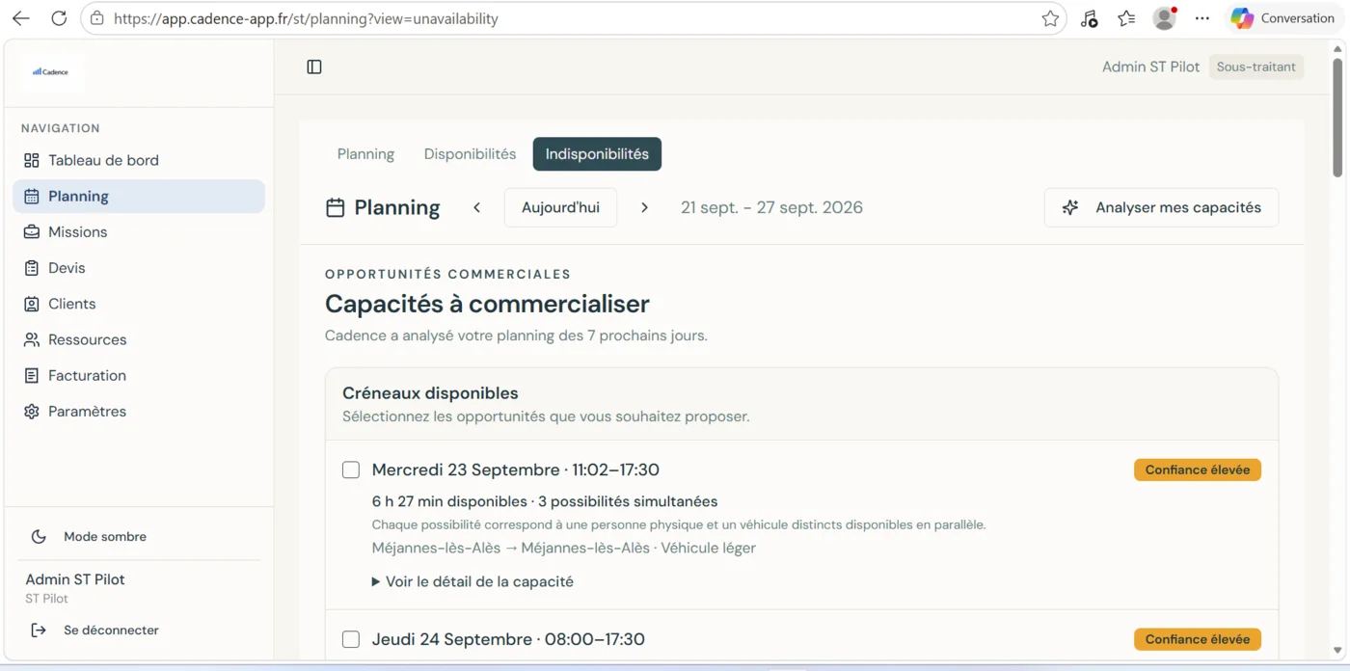The width and height of the screenshot is (1350, 671).
Task: Click Analyser mes capacités
Action: click(x=1161, y=207)
